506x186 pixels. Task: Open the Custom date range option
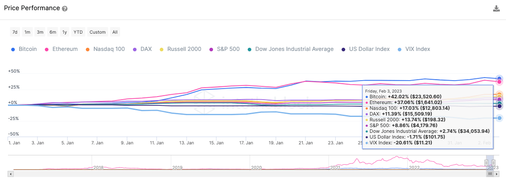pyautogui.click(x=97, y=32)
